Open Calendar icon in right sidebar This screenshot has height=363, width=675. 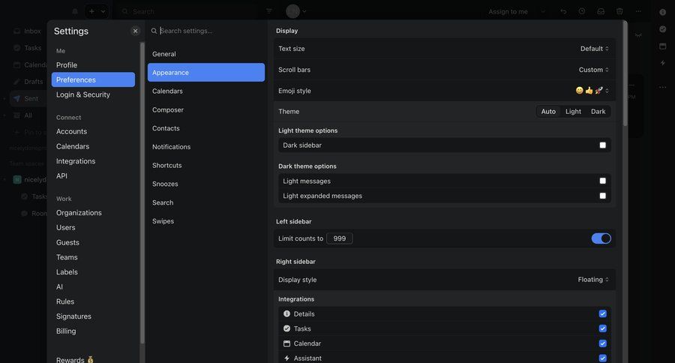pyautogui.click(x=662, y=46)
